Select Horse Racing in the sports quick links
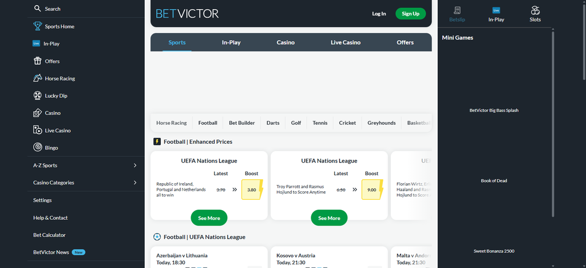The height and width of the screenshot is (268, 586). [171, 123]
